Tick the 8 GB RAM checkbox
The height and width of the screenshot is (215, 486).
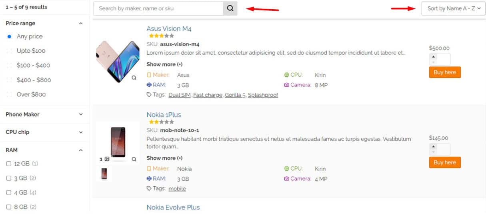coord(9,207)
